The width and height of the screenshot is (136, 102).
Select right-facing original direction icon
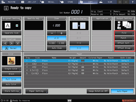(12, 43)
